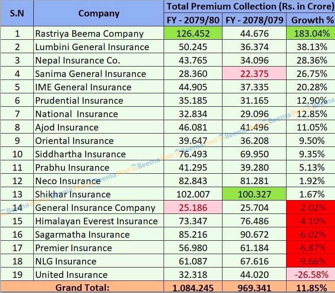Select the S.N column header
The height and width of the screenshot is (293, 335).
(17, 13)
